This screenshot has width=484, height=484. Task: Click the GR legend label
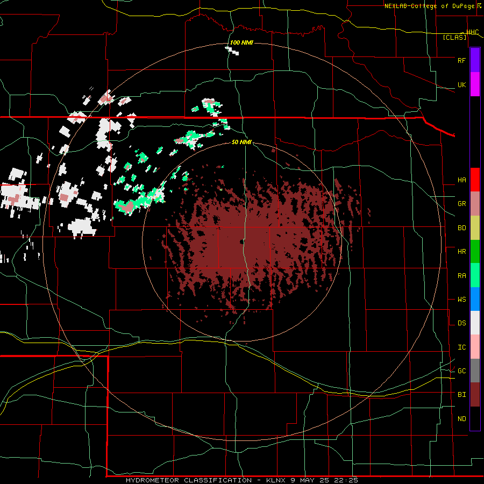click(x=461, y=204)
